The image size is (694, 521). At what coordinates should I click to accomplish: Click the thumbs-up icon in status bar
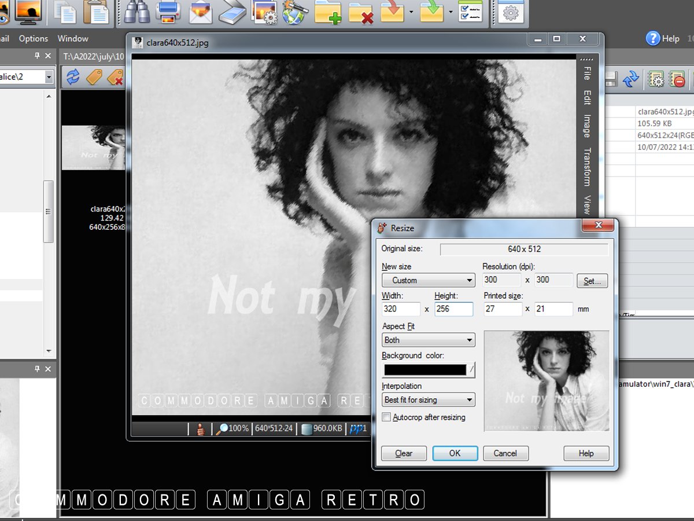(x=201, y=429)
